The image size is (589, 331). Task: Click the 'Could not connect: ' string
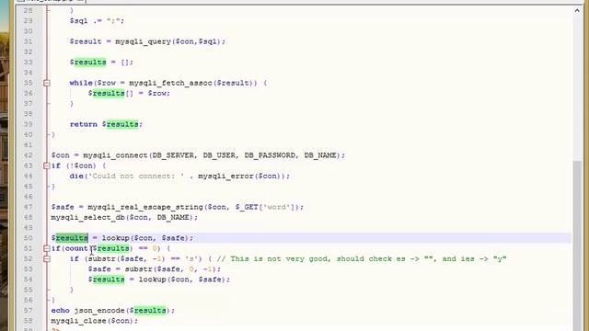(x=136, y=176)
